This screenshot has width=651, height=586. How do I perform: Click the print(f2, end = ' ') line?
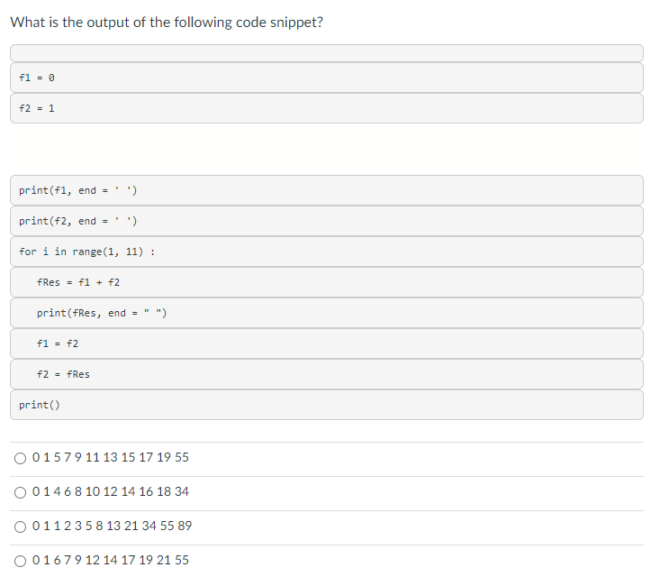[x=78, y=222]
